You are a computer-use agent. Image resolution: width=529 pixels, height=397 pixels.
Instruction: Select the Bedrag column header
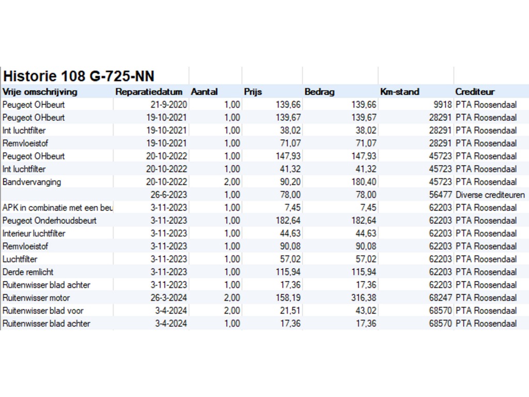pyautogui.click(x=320, y=92)
